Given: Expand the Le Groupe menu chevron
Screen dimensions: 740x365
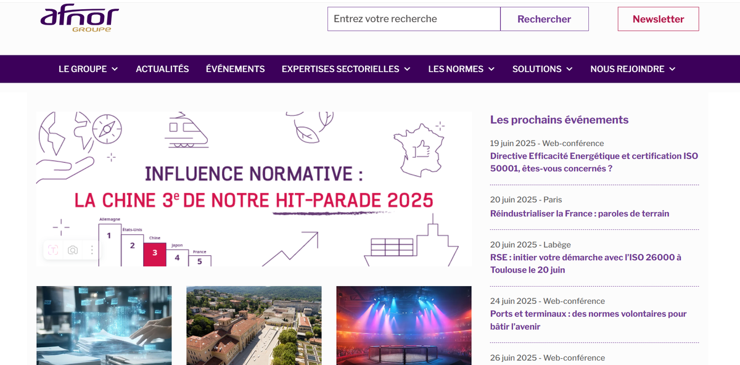Looking at the screenshot, I should pyautogui.click(x=115, y=69).
